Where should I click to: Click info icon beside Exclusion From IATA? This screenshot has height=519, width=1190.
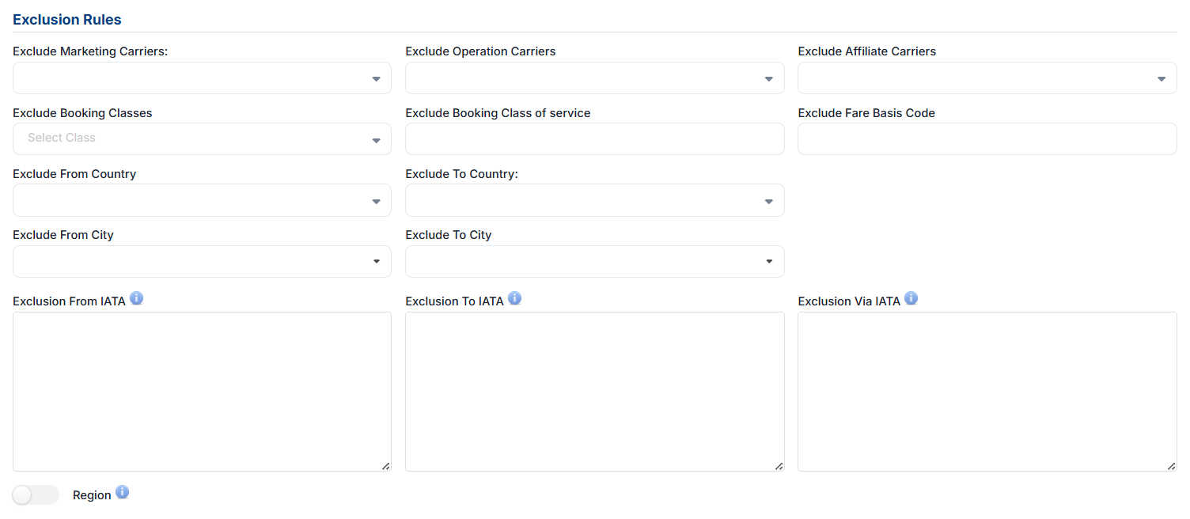(x=136, y=298)
